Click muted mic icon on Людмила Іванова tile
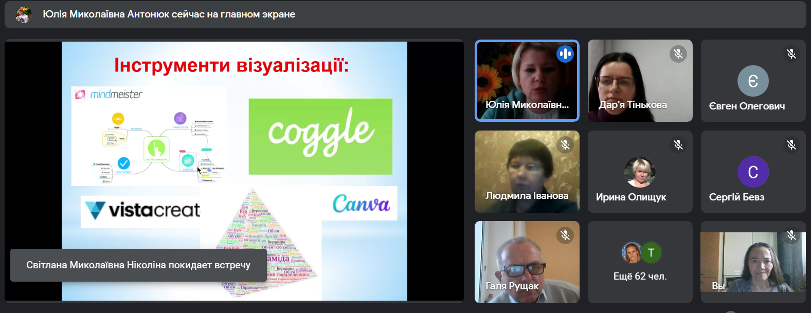The width and height of the screenshot is (811, 313). pos(565,145)
